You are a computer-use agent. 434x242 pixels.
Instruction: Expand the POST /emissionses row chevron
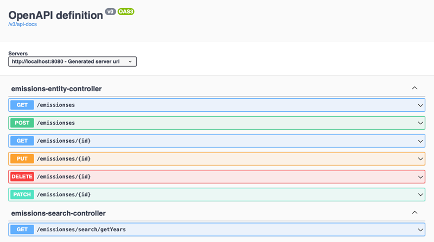[x=420, y=123]
